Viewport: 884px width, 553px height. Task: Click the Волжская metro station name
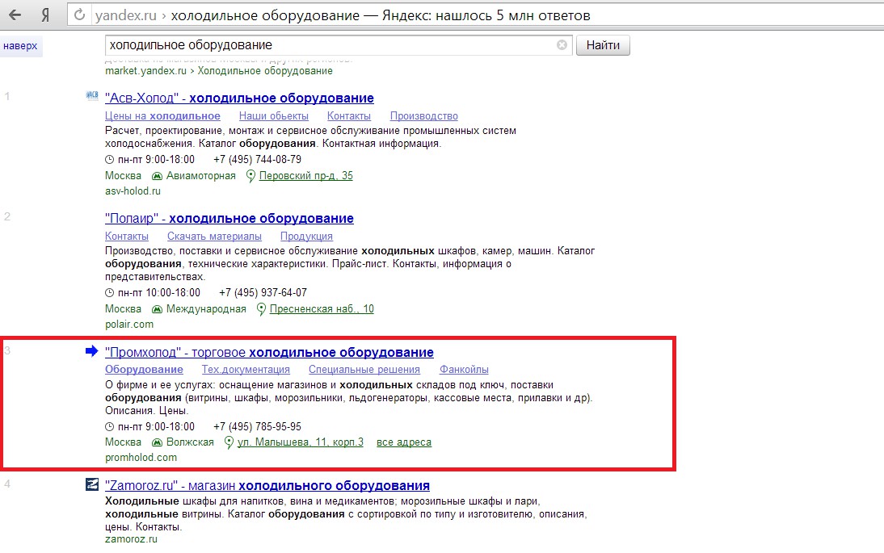tap(190, 442)
